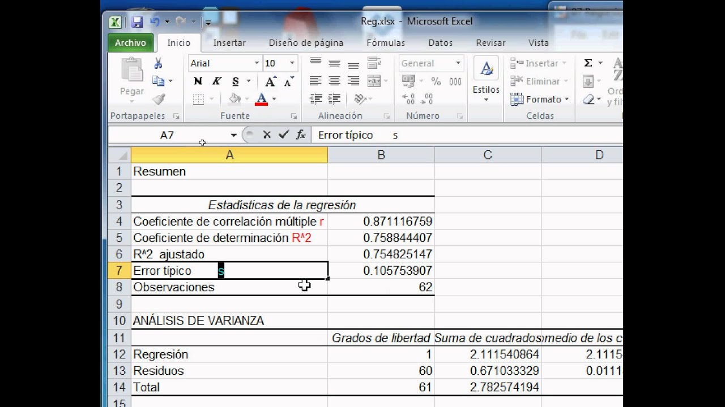Increase the cell indent
Image resolution: width=725 pixels, height=407 pixels.
point(335,99)
